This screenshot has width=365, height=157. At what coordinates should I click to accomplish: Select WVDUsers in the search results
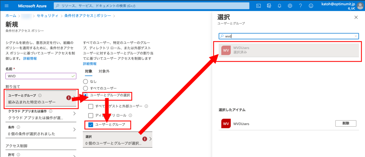pos(289,50)
